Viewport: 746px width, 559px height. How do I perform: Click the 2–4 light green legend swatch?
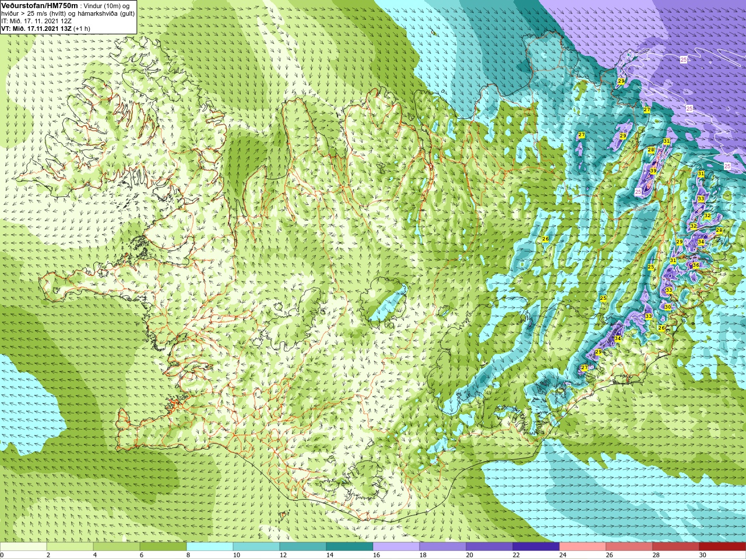pyautogui.click(x=70, y=547)
